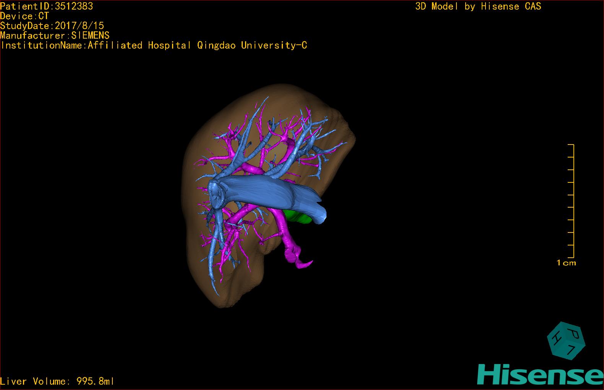The width and height of the screenshot is (604, 390).
Task: Click the InstitutionName overlay text
Action: point(154,45)
